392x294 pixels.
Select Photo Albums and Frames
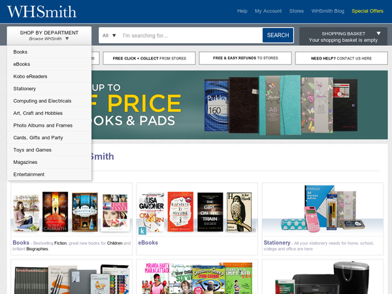click(x=49, y=125)
